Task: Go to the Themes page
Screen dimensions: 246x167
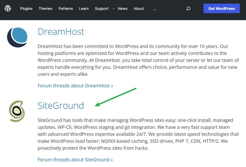Action: 46,9
